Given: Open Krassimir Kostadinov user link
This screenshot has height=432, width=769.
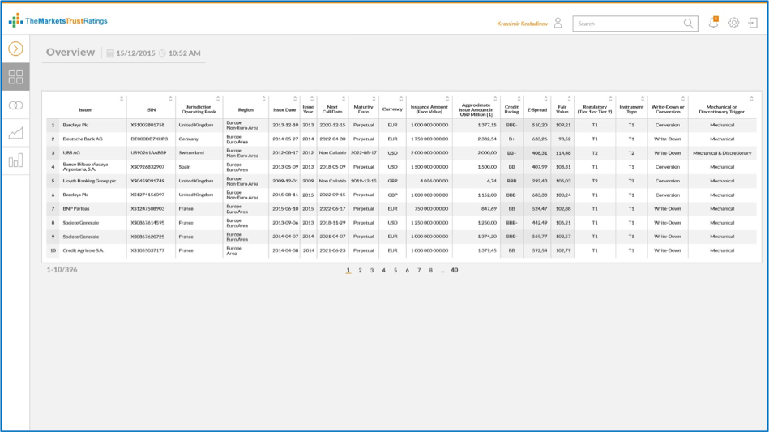Looking at the screenshot, I should [x=523, y=24].
